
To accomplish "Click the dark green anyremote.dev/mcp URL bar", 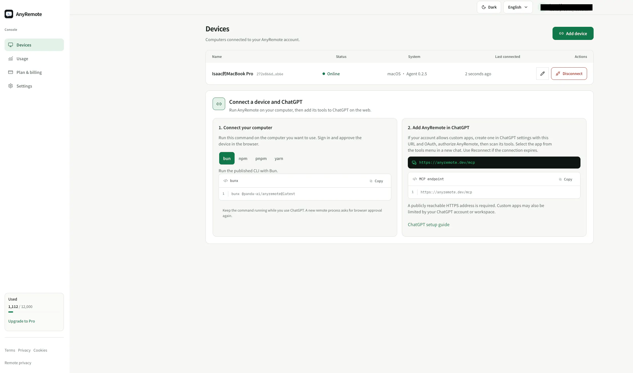I will [494, 163].
